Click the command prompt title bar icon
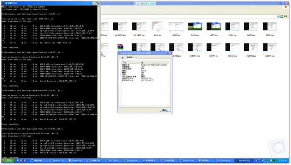This screenshot has width=291, height=165. coord(3,3)
